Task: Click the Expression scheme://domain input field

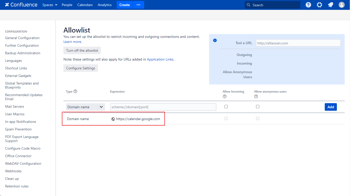Action: (x=163, y=107)
